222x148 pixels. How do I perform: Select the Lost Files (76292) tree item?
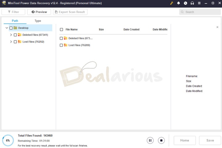click(33, 42)
